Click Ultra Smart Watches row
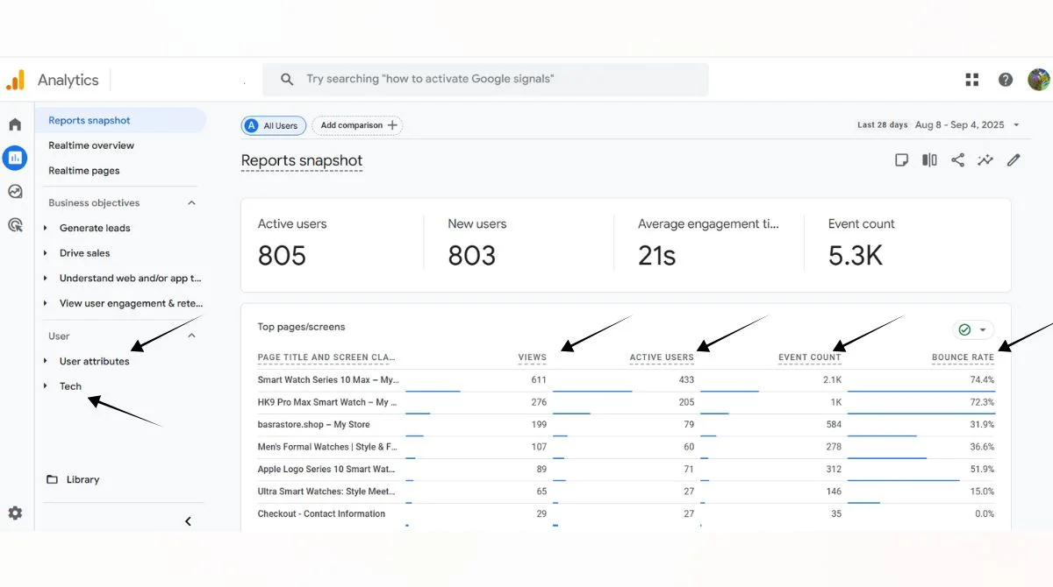1053x587 pixels. click(626, 492)
